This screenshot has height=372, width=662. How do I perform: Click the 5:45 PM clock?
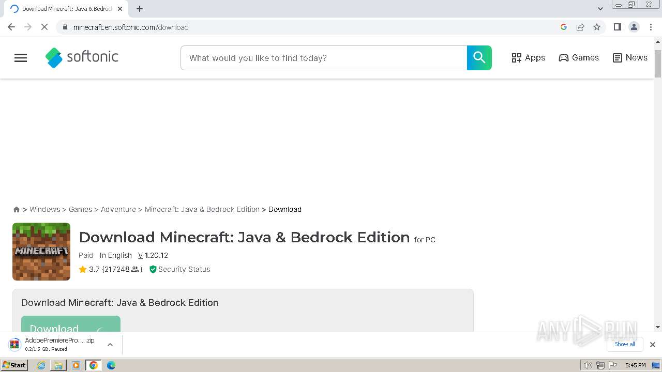coord(635,365)
